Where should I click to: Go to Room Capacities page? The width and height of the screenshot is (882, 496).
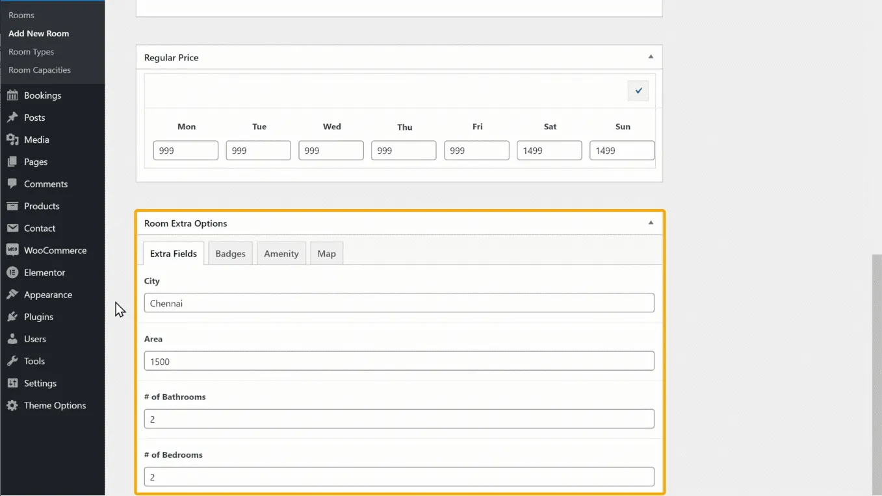[40, 70]
